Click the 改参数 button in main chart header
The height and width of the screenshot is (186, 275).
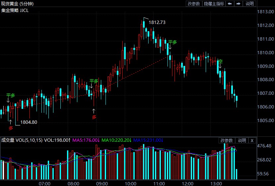[x=194, y=4]
